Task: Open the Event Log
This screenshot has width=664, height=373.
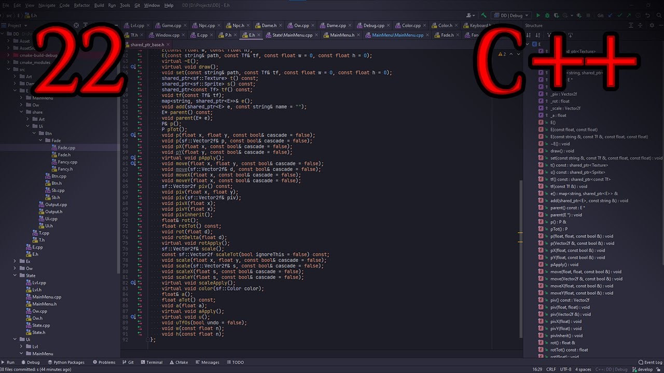Action: click(x=650, y=363)
